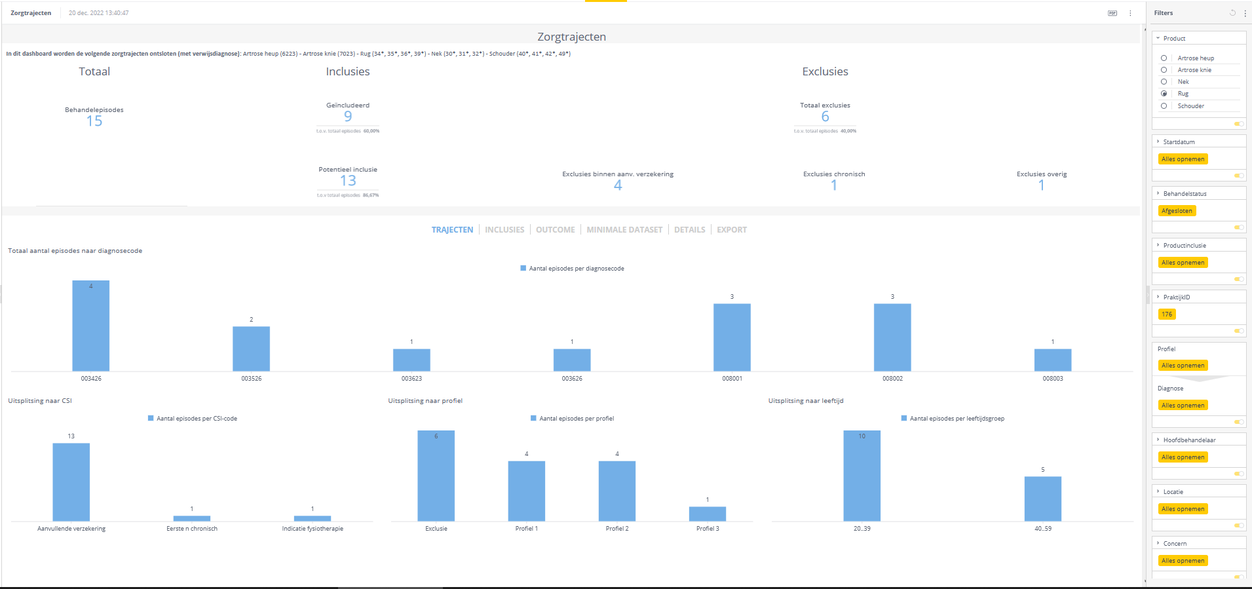
Task: Select the 40..59 age group bar
Action: point(1043,499)
